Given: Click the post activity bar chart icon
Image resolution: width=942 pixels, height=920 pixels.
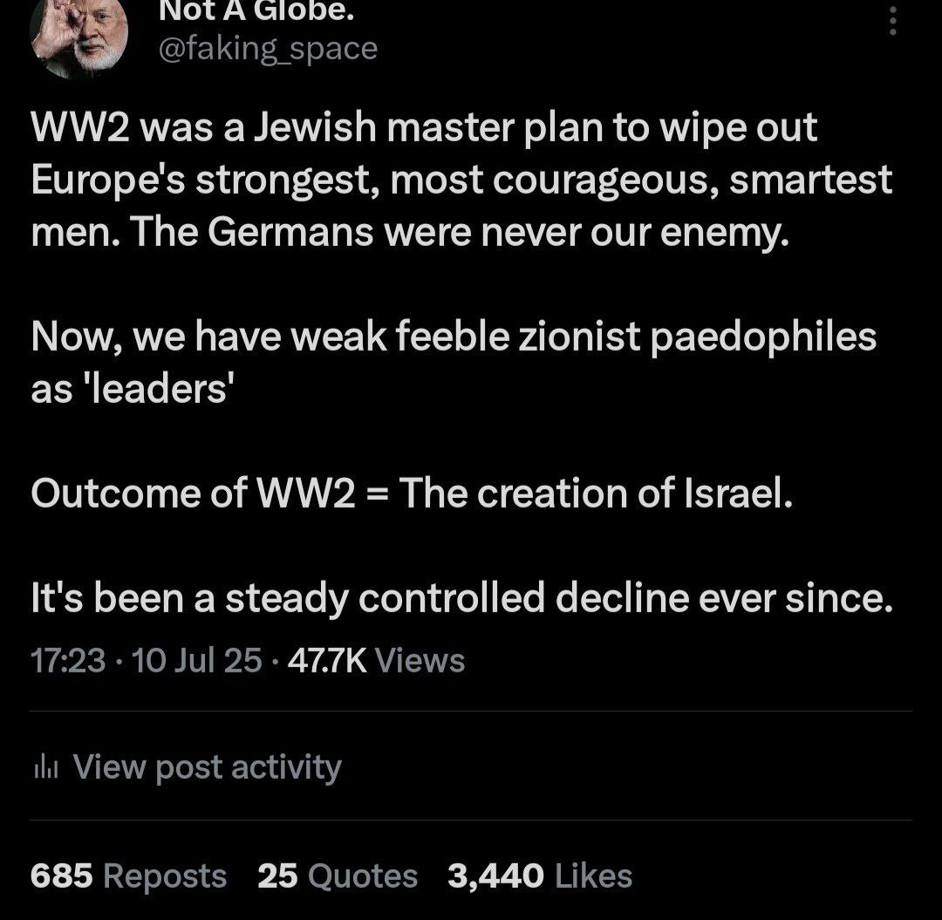Looking at the screenshot, I should coord(44,767).
